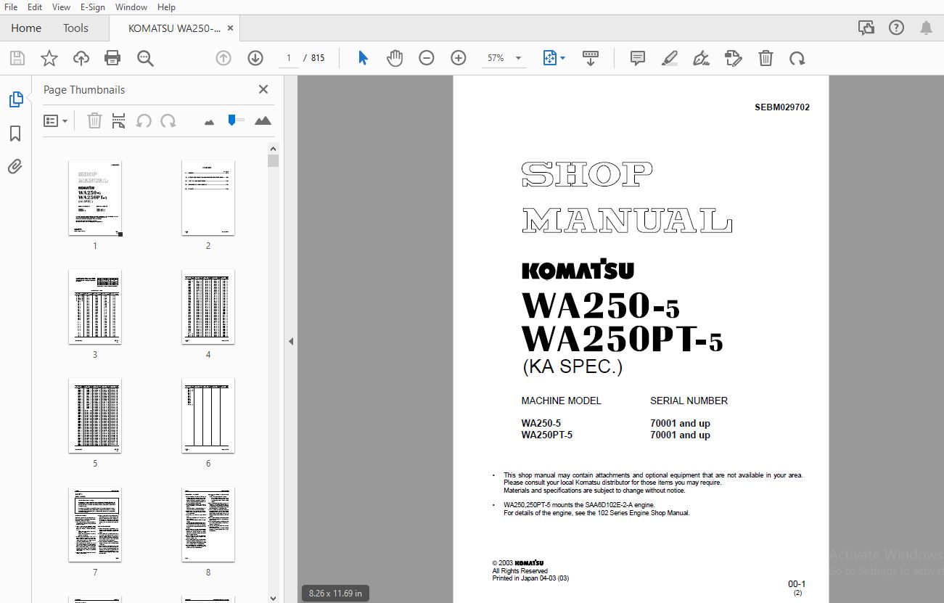The width and height of the screenshot is (944, 603).
Task: Open the notifications bell
Action: click(927, 28)
